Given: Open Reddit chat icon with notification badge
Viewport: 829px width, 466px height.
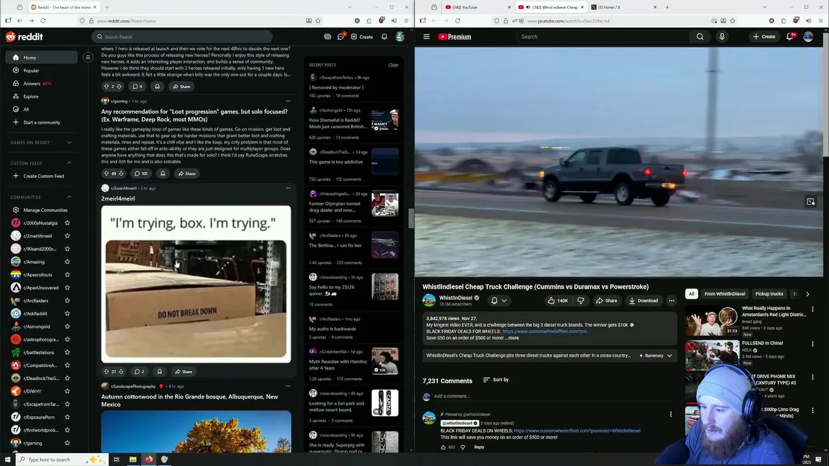Looking at the screenshot, I should [341, 37].
